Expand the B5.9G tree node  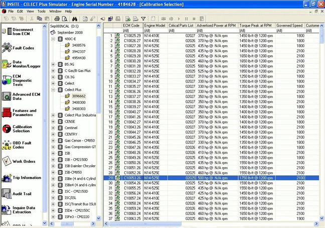tap(53, 64)
